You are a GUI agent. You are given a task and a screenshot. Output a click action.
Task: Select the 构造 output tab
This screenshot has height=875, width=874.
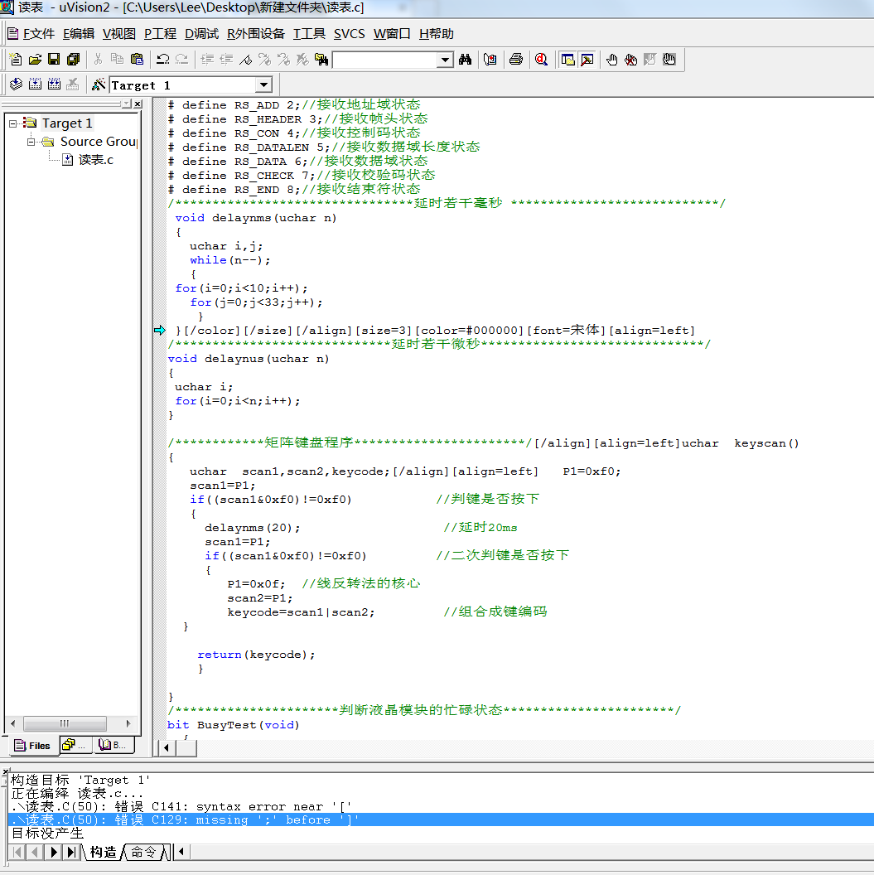104,852
